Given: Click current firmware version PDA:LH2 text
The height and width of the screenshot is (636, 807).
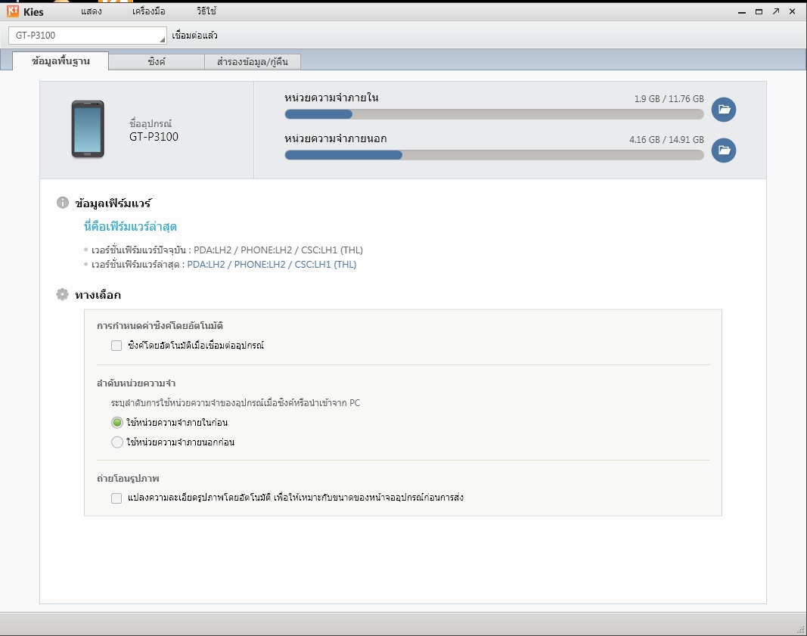Looking at the screenshot, I should 278,250.
